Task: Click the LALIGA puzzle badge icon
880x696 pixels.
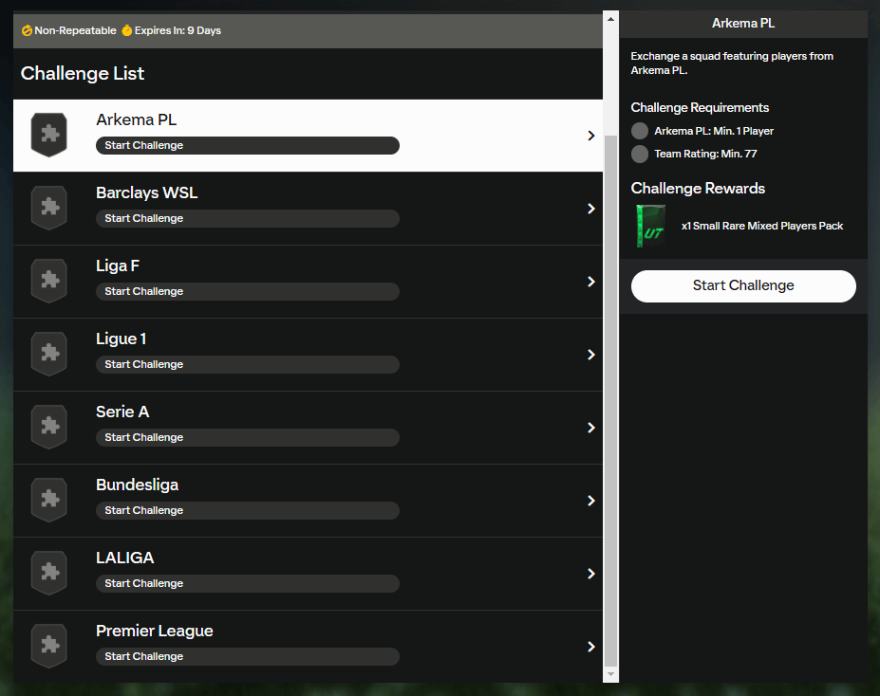Action: tap(49, 573)
